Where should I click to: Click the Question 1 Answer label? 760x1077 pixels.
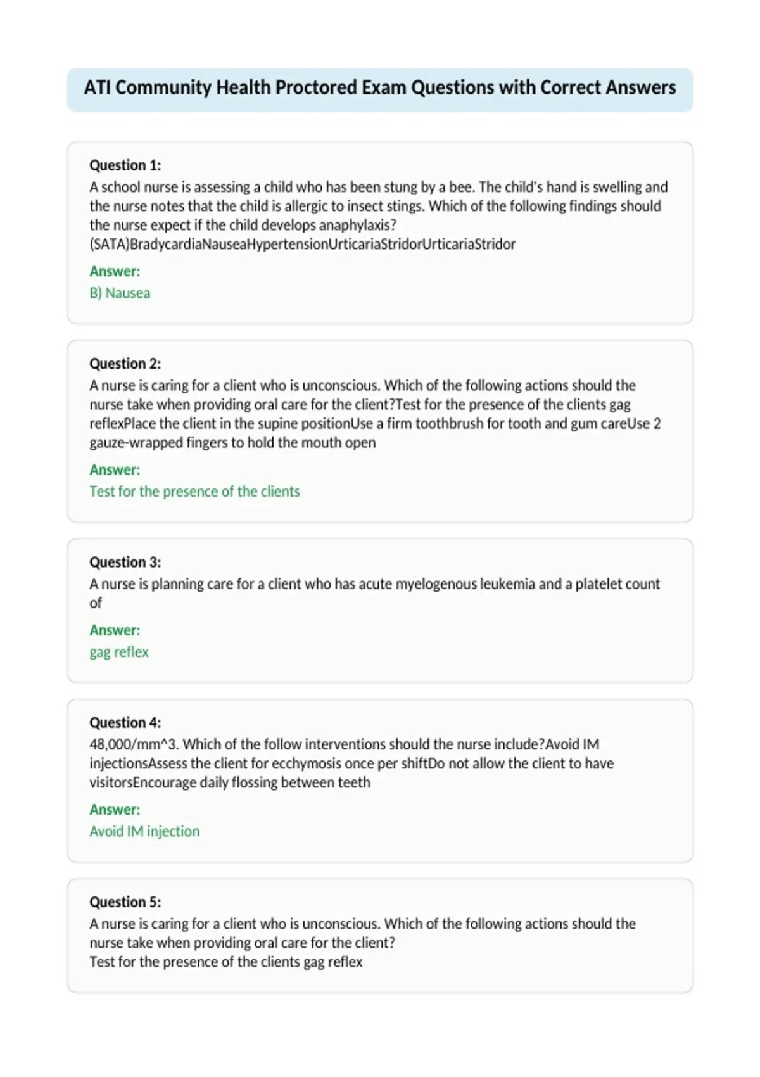[x=115, y=271]
